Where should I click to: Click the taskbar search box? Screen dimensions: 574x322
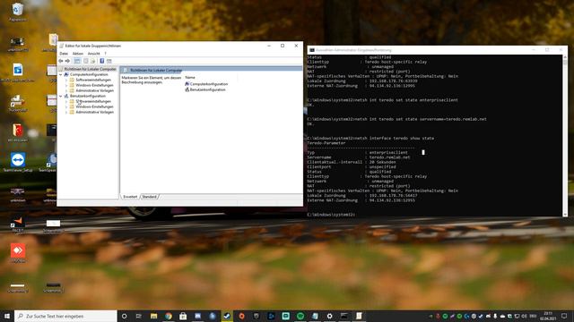pos(65,316)
